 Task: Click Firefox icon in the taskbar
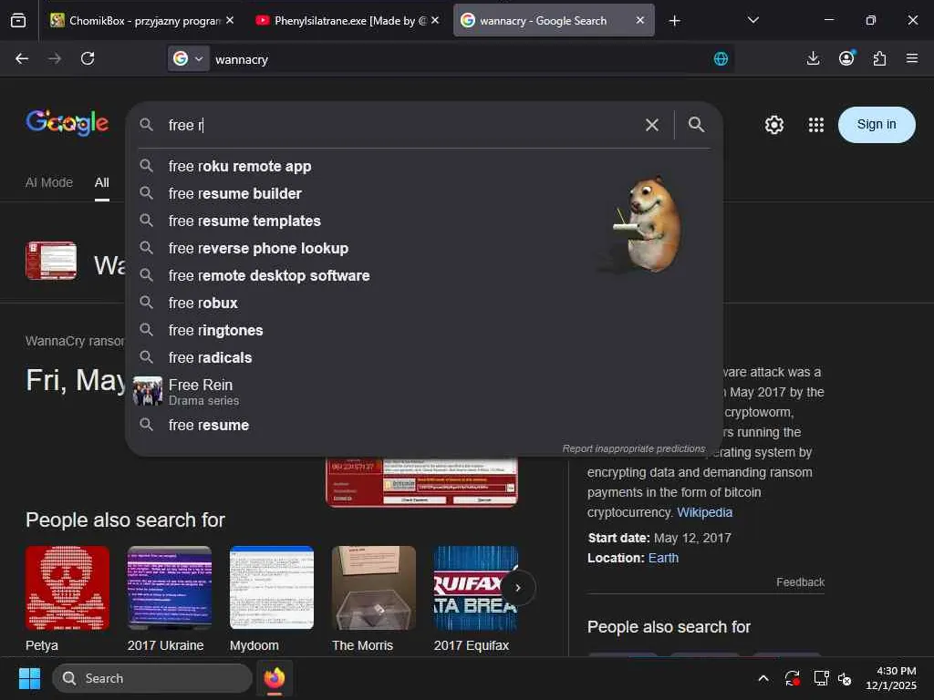[x=275, y=678]
